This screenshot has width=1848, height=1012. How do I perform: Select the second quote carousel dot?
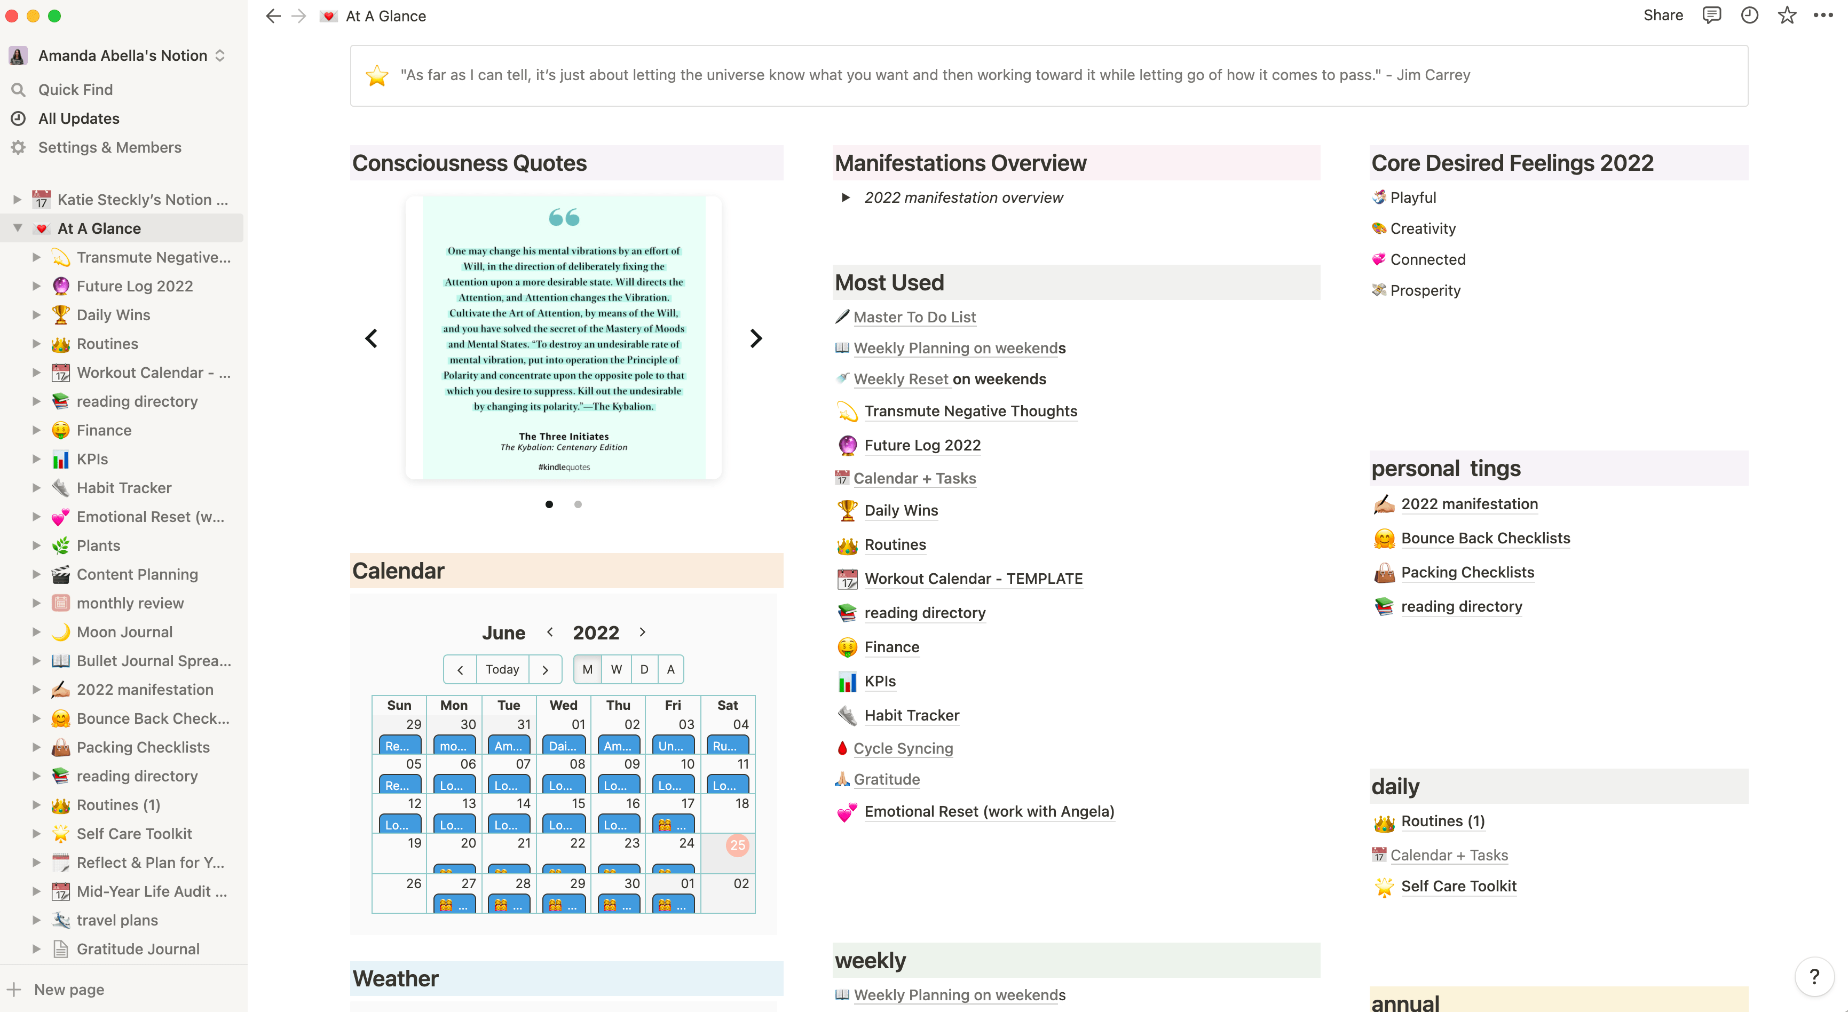pos(578,504)
